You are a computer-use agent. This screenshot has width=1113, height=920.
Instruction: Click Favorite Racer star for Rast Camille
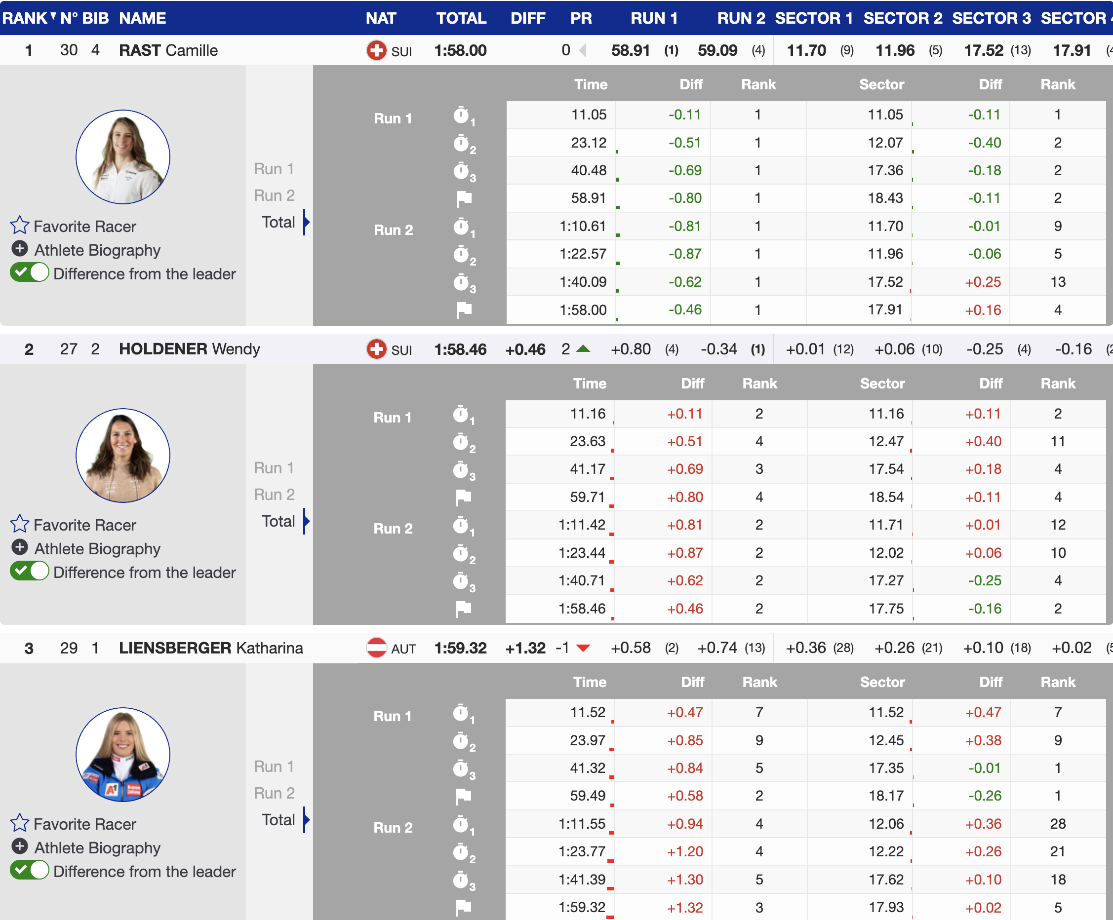point(20,226)
